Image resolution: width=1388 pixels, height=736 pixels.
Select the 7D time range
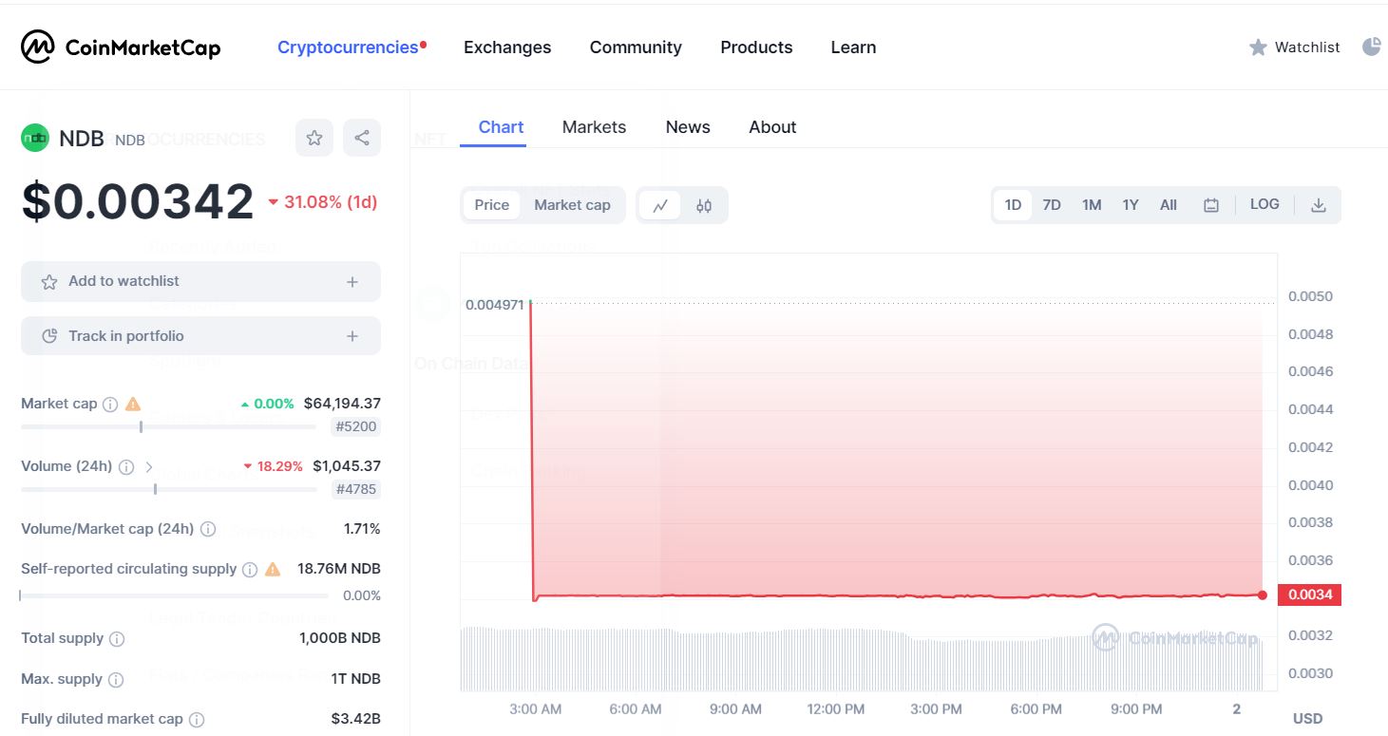coord(1052,205)
